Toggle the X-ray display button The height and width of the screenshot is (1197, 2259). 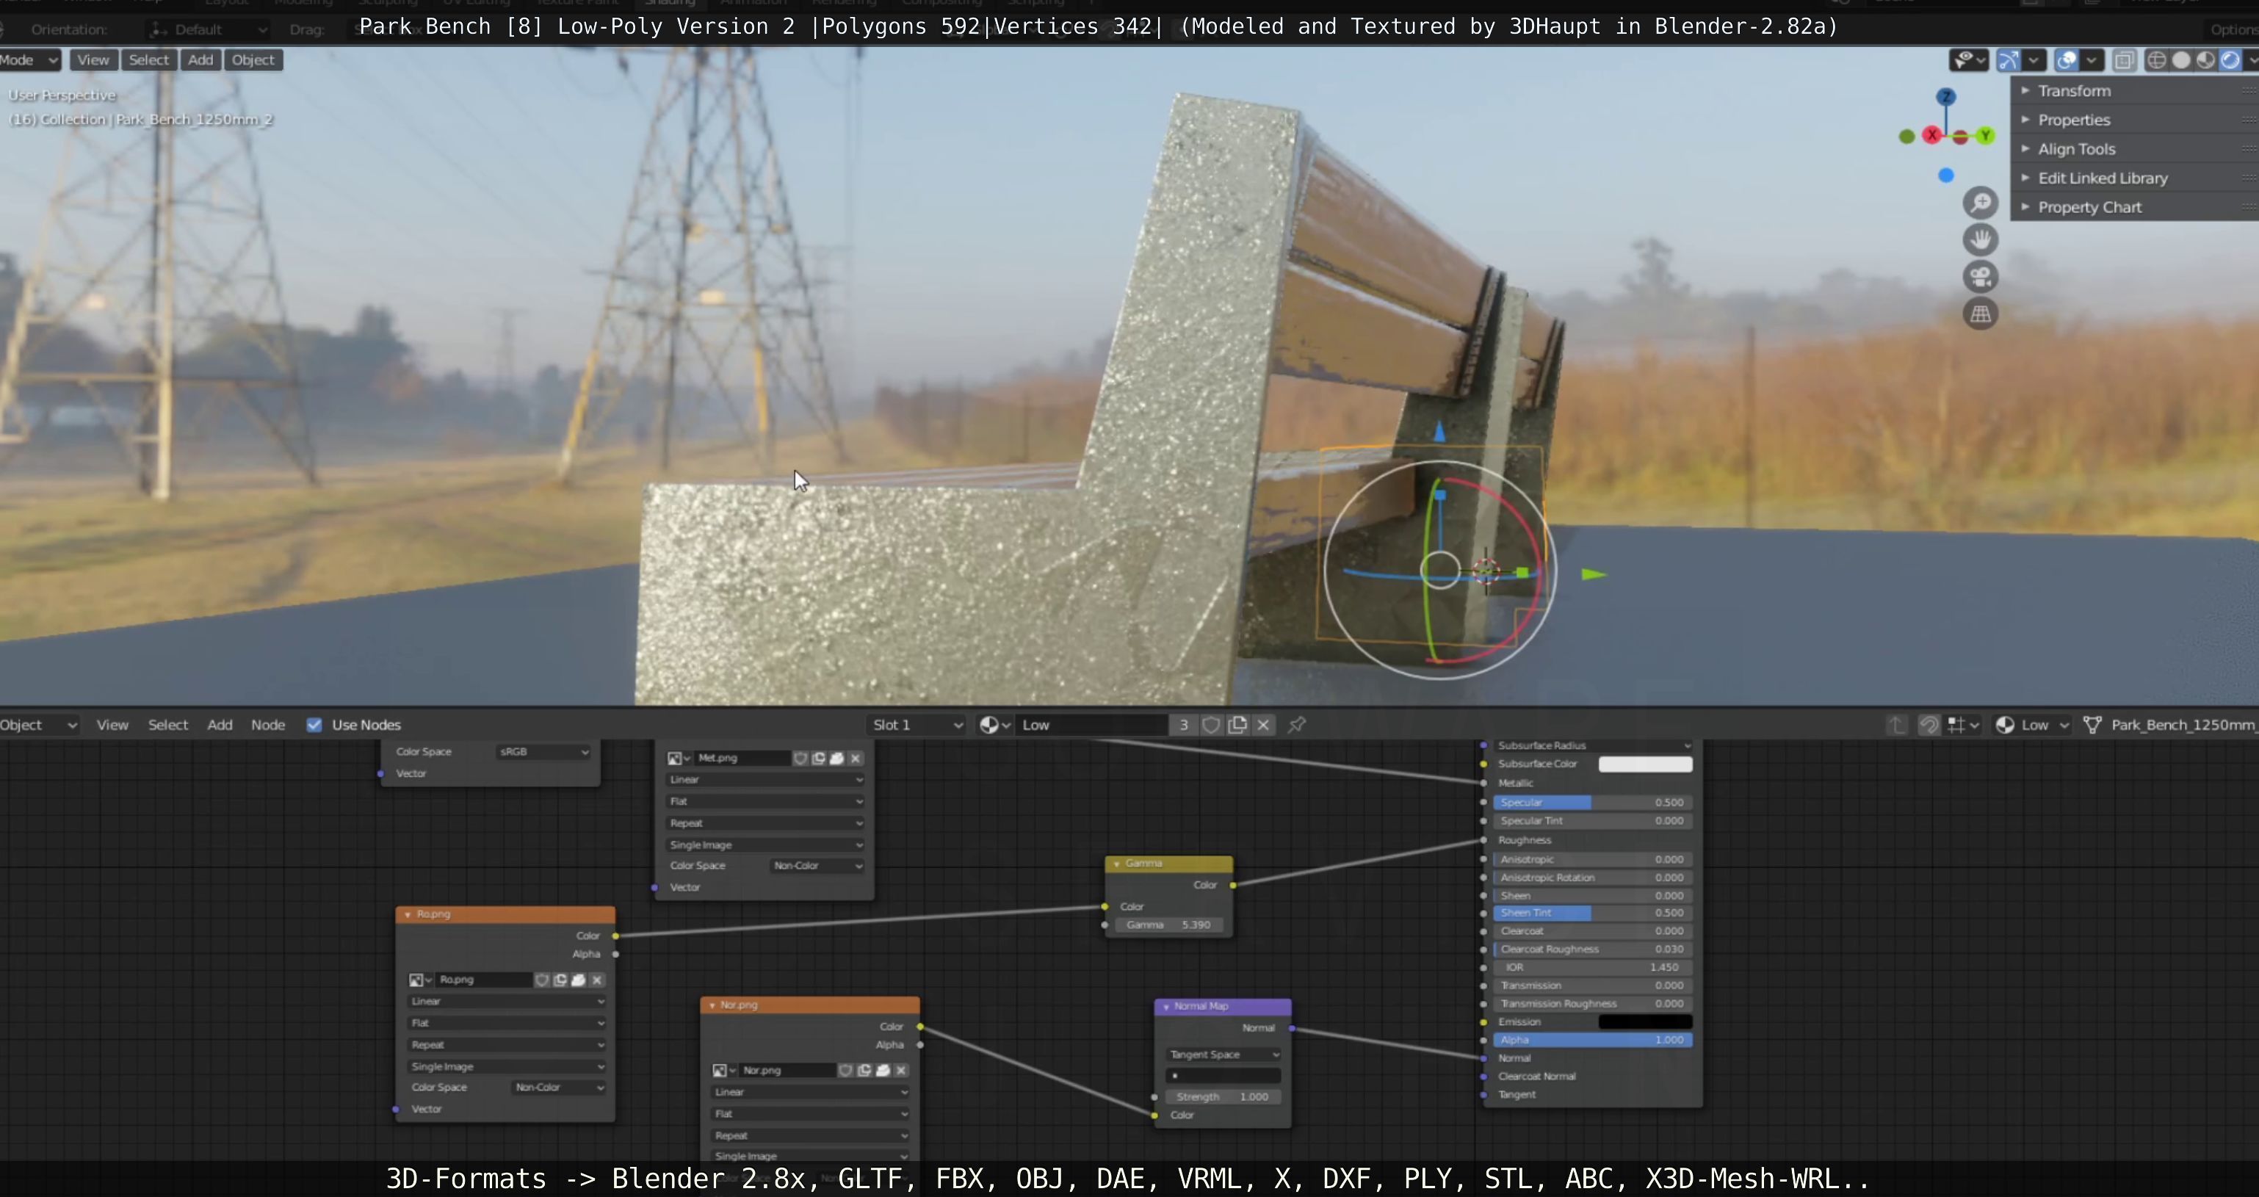tap(2124, 59)
